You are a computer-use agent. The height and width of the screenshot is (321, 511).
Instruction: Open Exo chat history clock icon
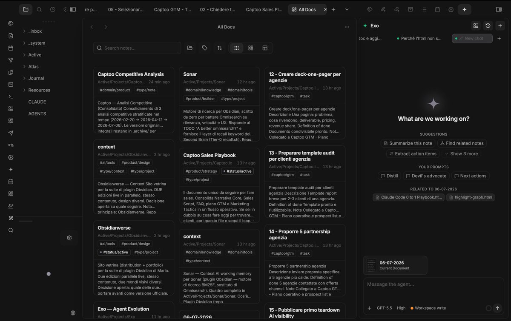tap(488, 26)
